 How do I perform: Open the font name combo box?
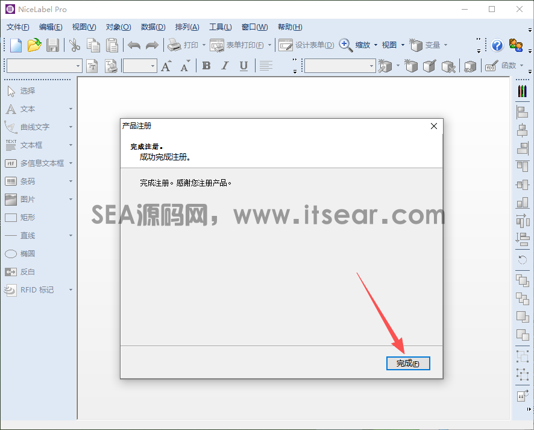44,66
